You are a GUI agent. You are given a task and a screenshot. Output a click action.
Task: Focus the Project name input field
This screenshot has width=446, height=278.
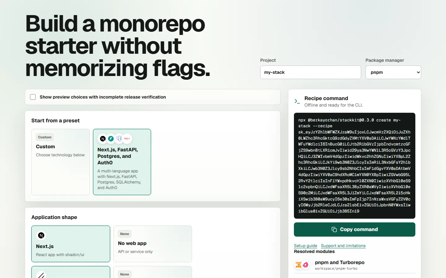[x=311, y=72]
